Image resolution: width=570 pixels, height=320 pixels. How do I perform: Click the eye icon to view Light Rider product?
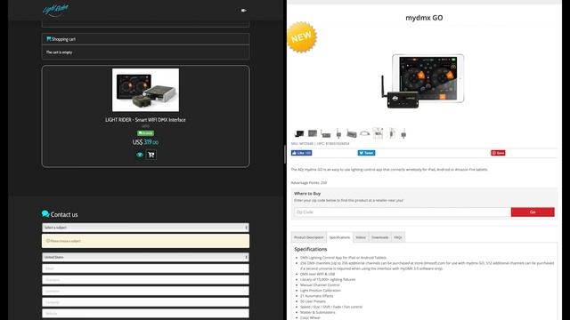point(140,155)
